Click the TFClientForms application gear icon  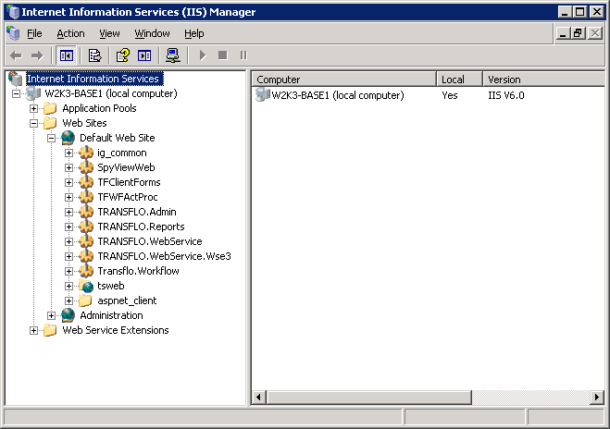pos(86,182)
